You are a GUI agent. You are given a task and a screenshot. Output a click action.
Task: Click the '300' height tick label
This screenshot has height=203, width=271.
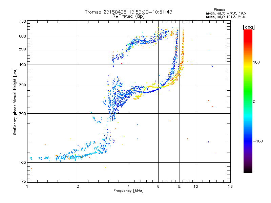22,85
